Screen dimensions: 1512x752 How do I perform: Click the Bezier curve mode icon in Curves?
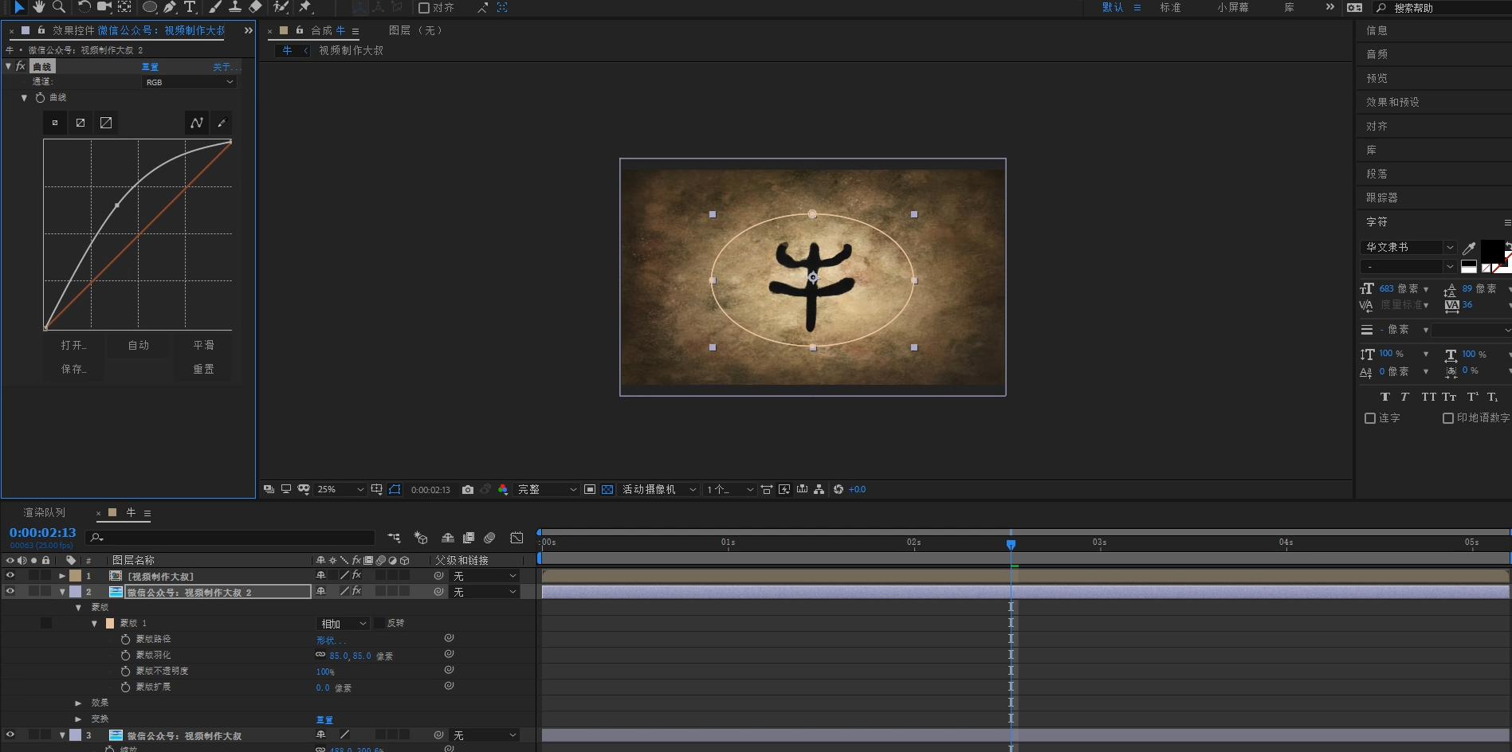pyautogui.click(x=197, y=123)
